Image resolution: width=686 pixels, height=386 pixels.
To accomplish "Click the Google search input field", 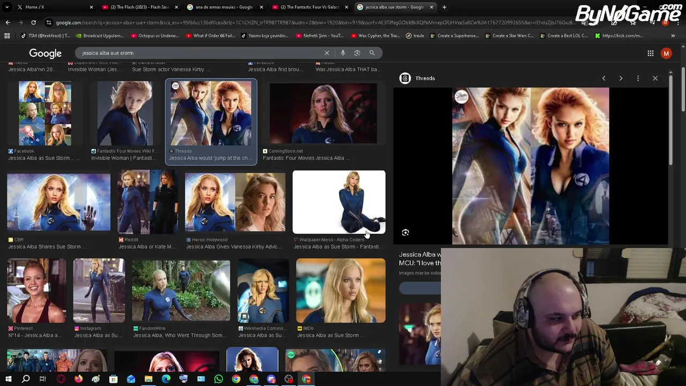I will (201, 53).
